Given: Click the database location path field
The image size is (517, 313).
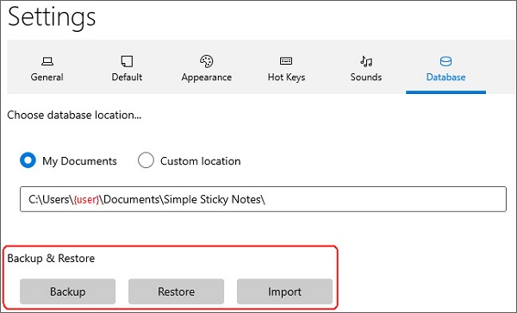Looking at the screenshot, I should [x=263, y=199].
